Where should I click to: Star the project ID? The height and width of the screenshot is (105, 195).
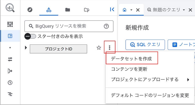[x=99, y=48]
